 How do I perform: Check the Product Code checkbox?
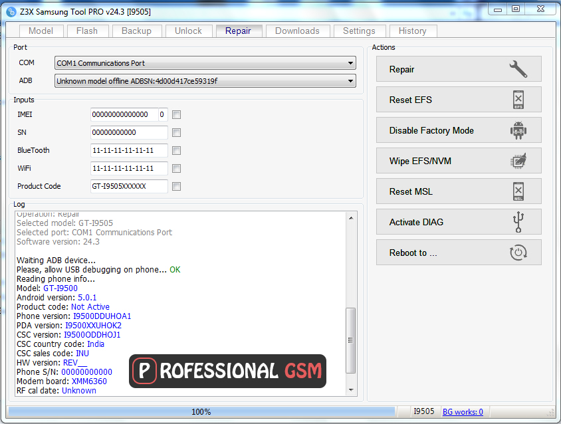tap(176, 186)
